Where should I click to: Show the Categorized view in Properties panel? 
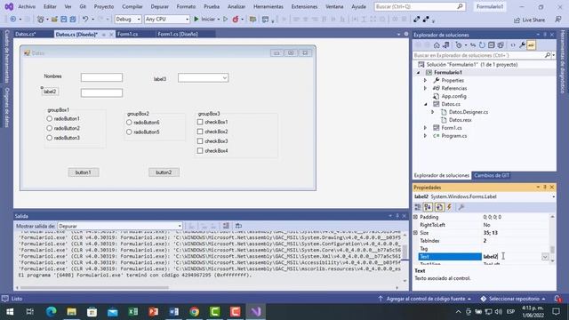[x=418, y=207]
